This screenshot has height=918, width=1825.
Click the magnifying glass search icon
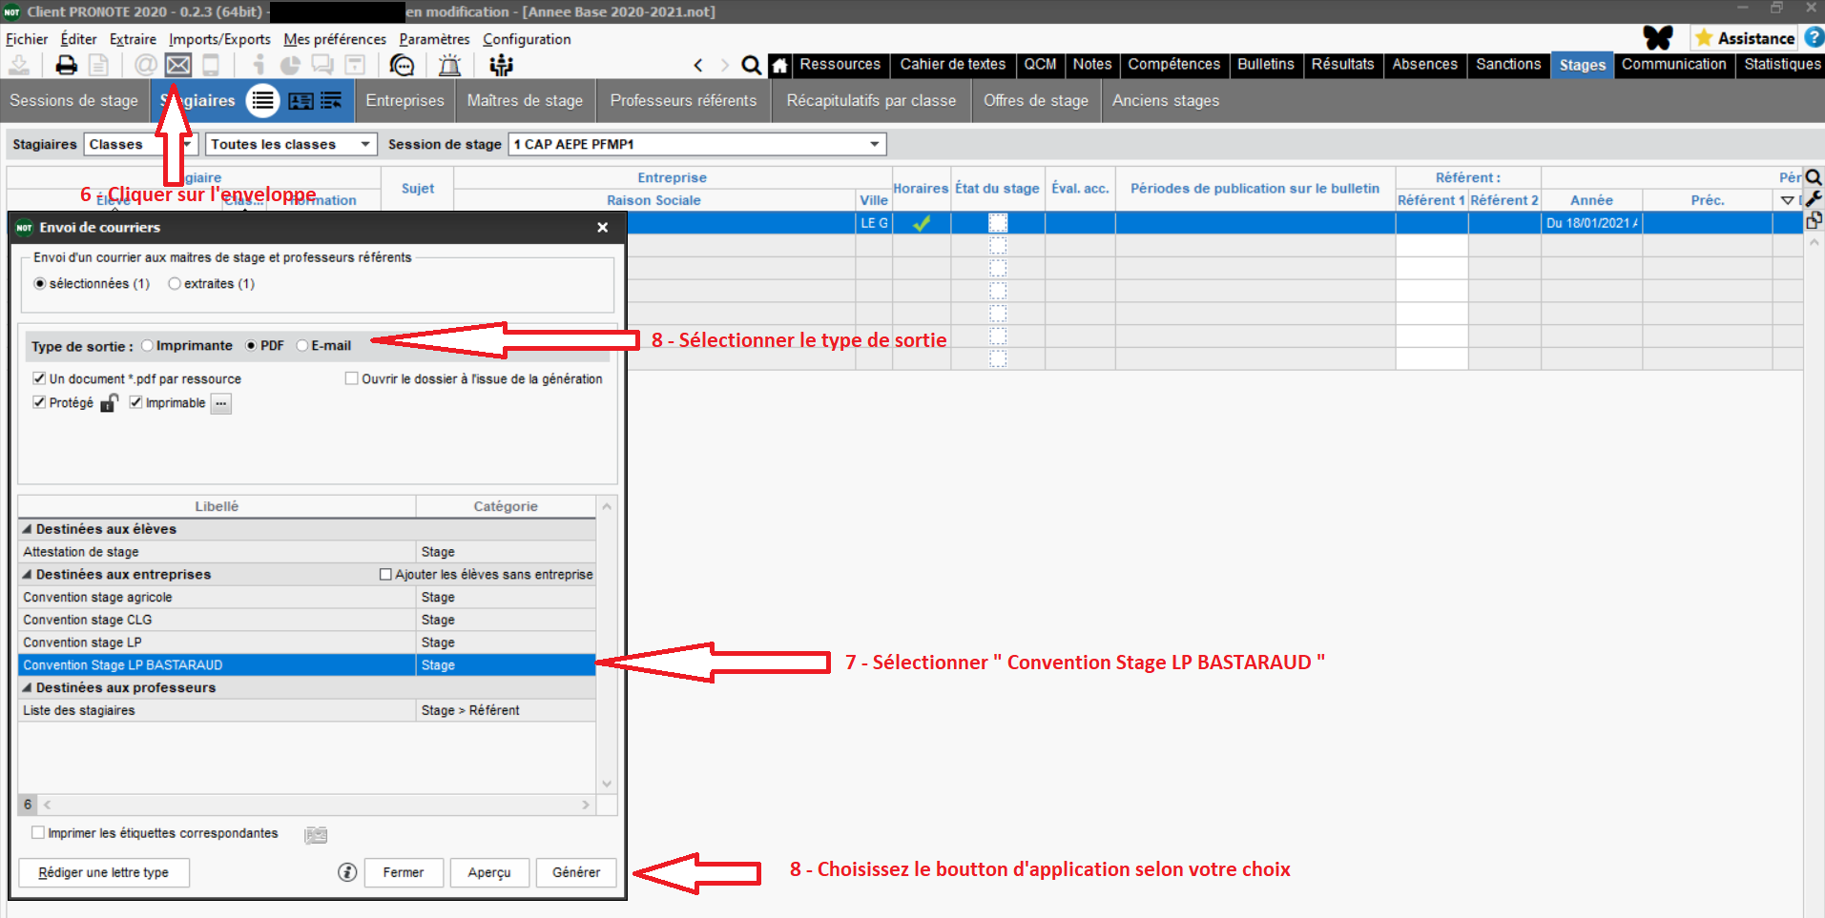(x=751, y=66)
